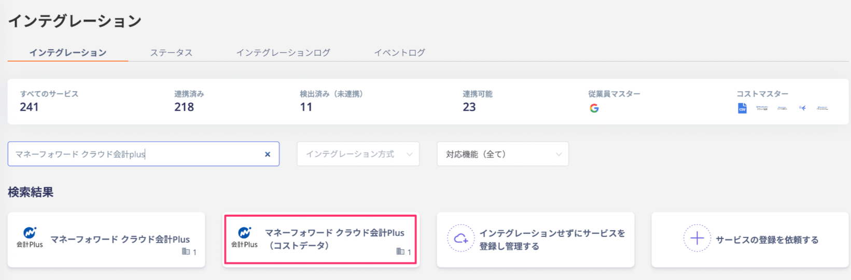The image size is (851, 280).
Task: Open マネーフォワード クラウド会計Plus（コストデータ） card
Action: (x=320, y=240)
